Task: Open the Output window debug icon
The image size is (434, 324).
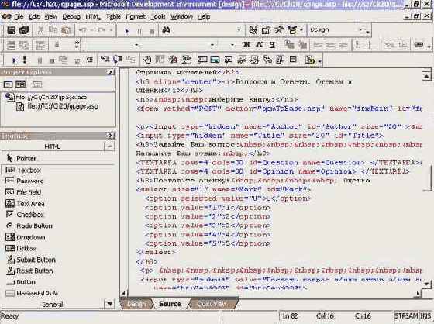Action: click(x=293, y=59)
